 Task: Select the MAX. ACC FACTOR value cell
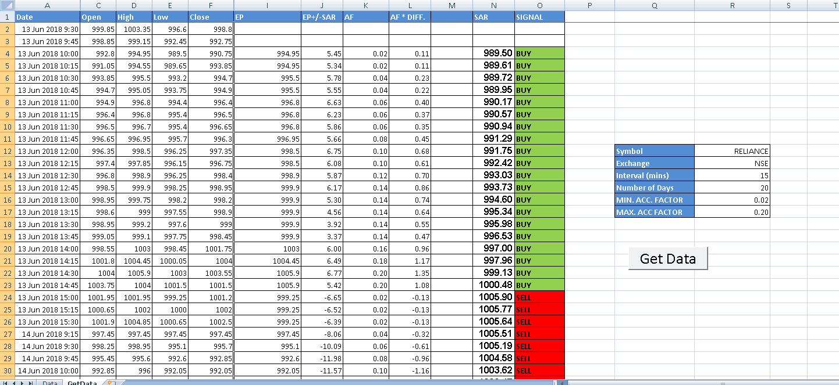pyautogui.click(x=732, y=212)
